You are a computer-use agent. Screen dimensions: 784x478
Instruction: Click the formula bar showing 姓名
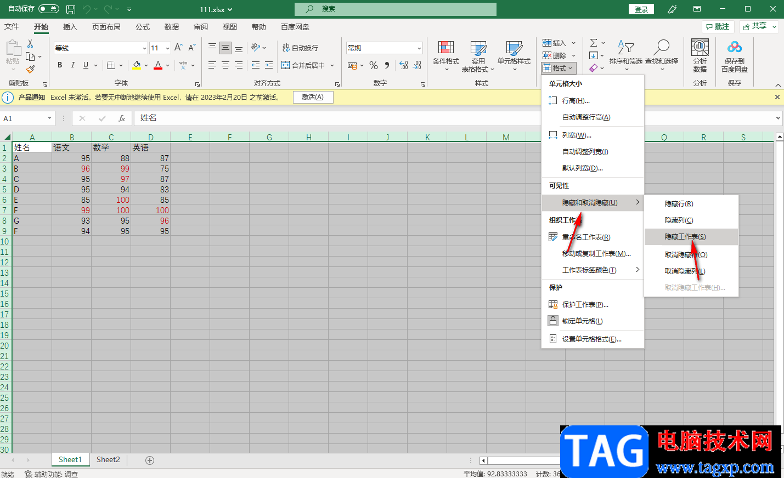[458, 118]
